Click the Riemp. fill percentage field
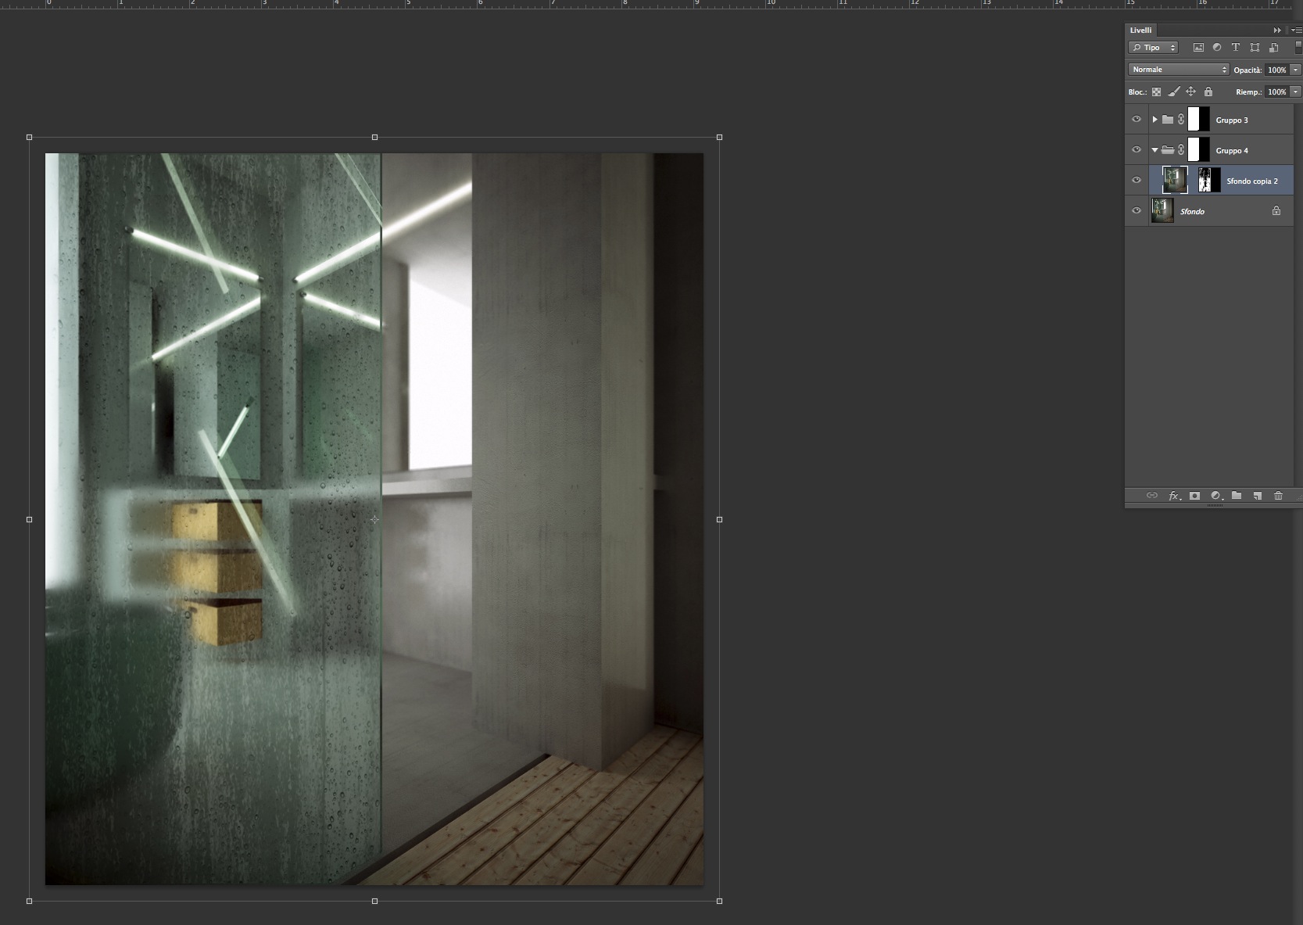Screen dimensions: 1303x925 [x=1276, y=92]
